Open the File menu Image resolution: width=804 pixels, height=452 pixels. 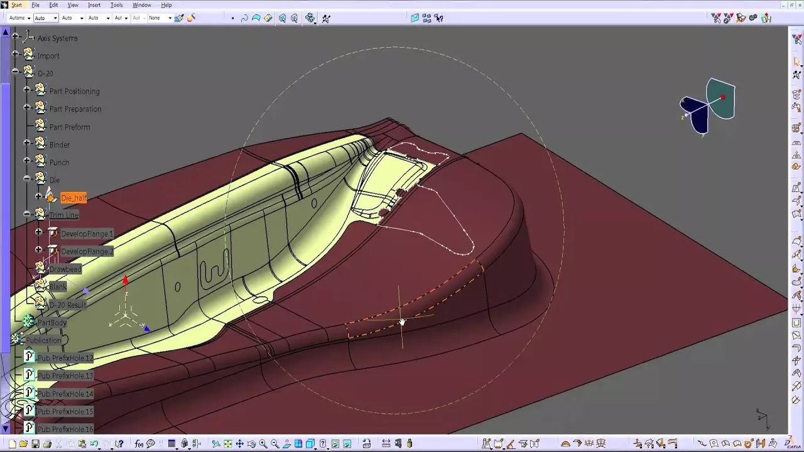click(36, 5)
